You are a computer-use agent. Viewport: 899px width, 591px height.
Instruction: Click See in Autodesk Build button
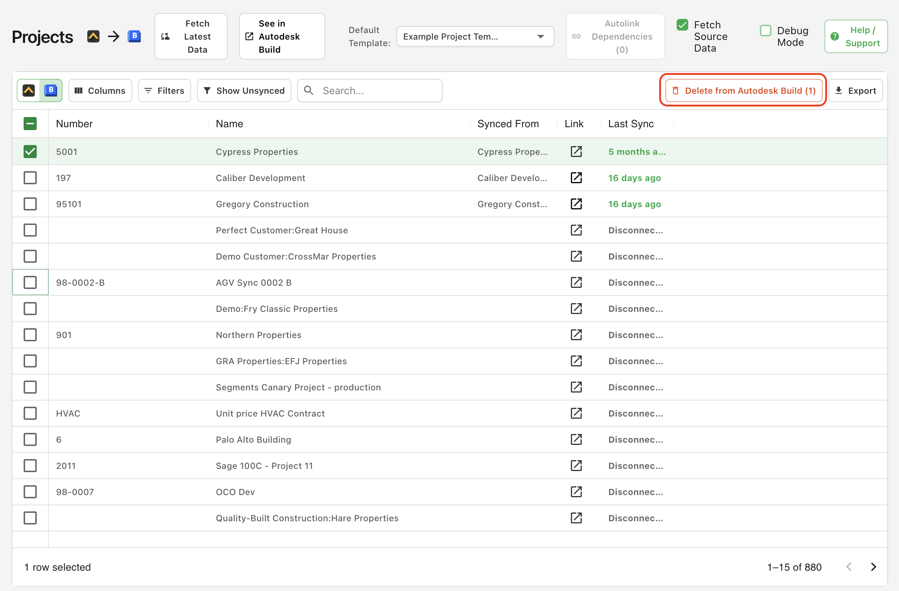(282, 36)
